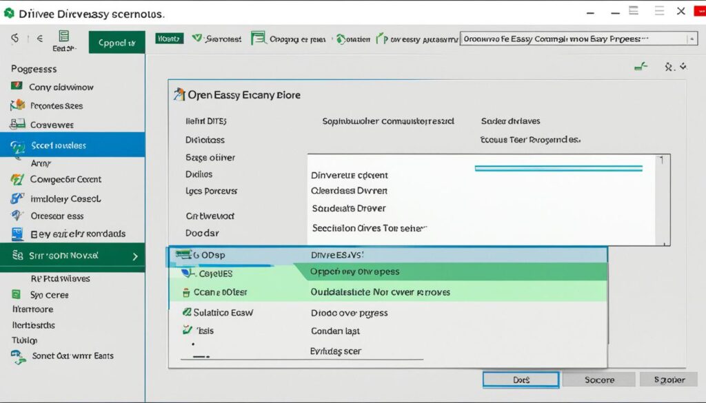Click the icon beside 'imdolery Cosecl'
This screenshot has width=706, height=403.
[x=17, y=198]
